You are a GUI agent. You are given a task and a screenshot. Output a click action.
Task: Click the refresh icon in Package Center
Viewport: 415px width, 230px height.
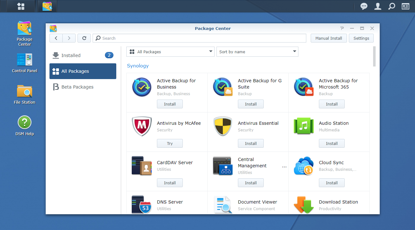(84, 38)
